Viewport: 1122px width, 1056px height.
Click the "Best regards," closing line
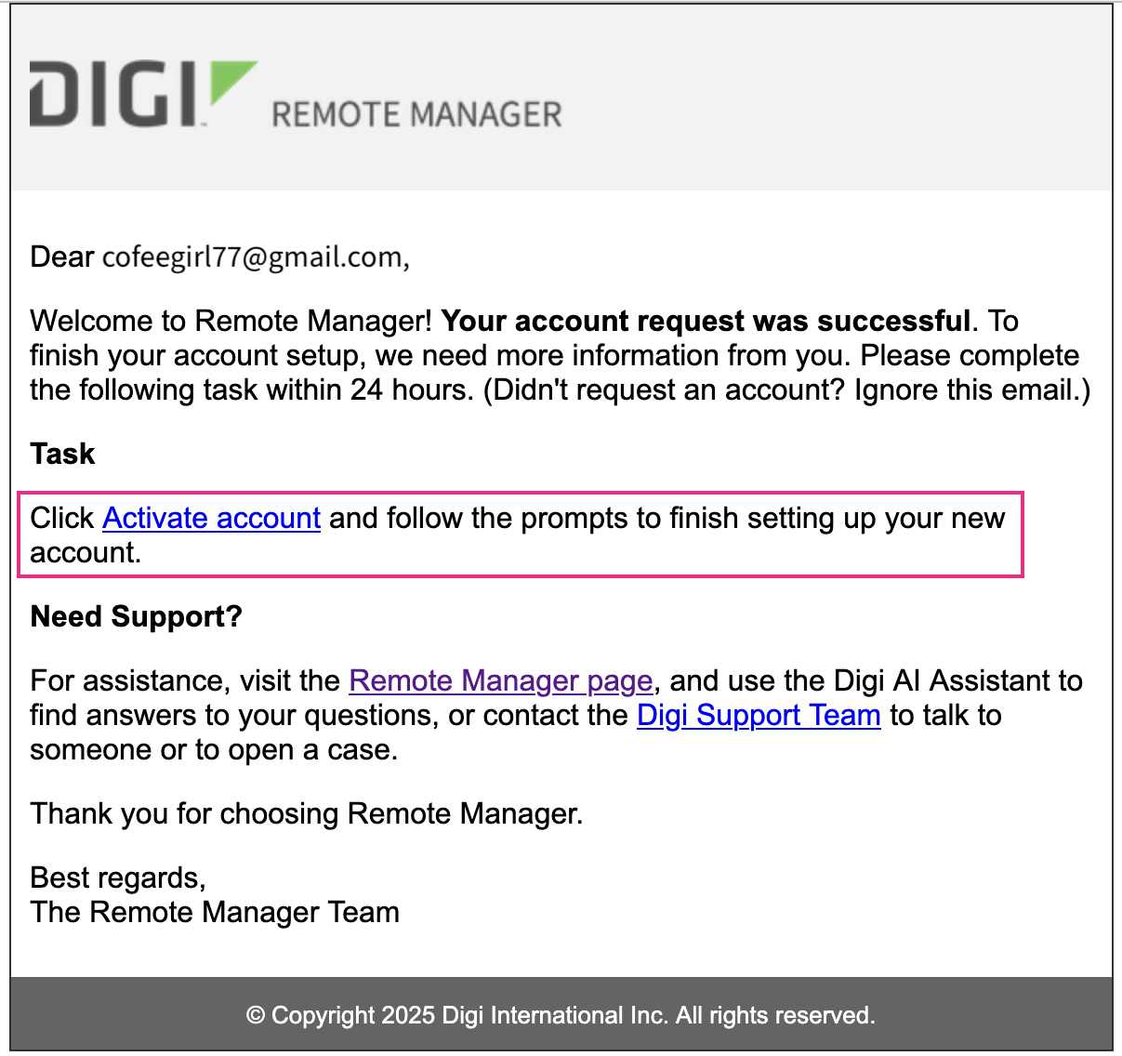(118, 878)
